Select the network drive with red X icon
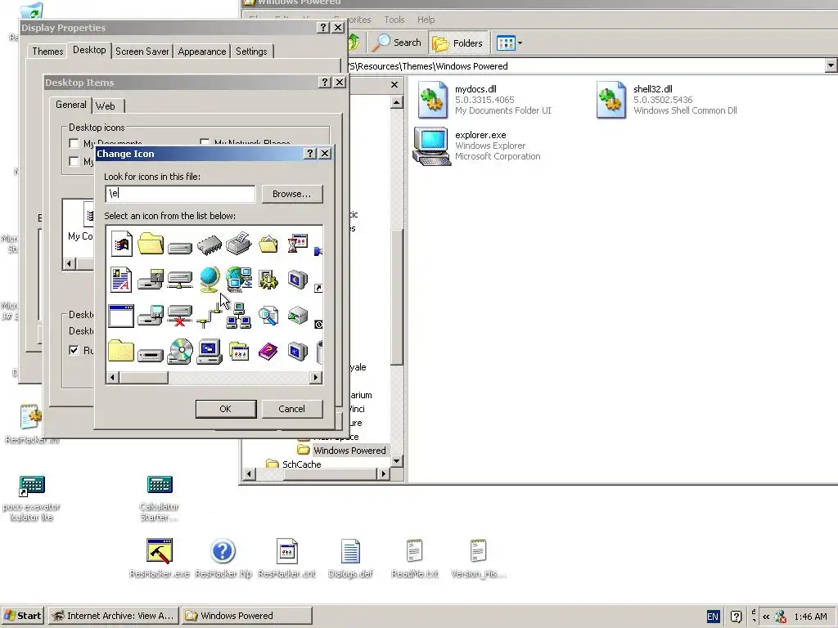Image resolution: width=838 pixels, height=628 pixels. coord(179,315)
